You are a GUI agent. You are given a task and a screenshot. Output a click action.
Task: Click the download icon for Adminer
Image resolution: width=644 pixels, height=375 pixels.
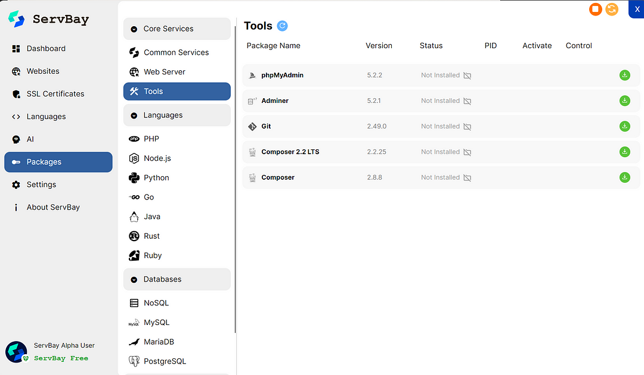(624, 101)
